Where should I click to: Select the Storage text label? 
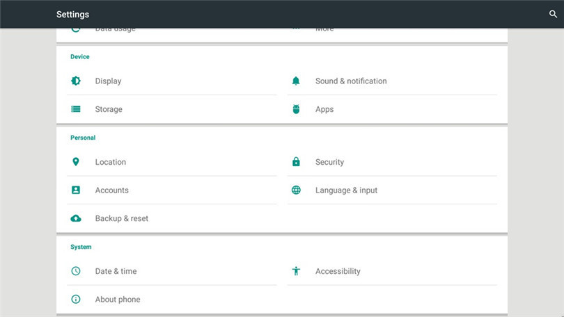pos(109,109)
